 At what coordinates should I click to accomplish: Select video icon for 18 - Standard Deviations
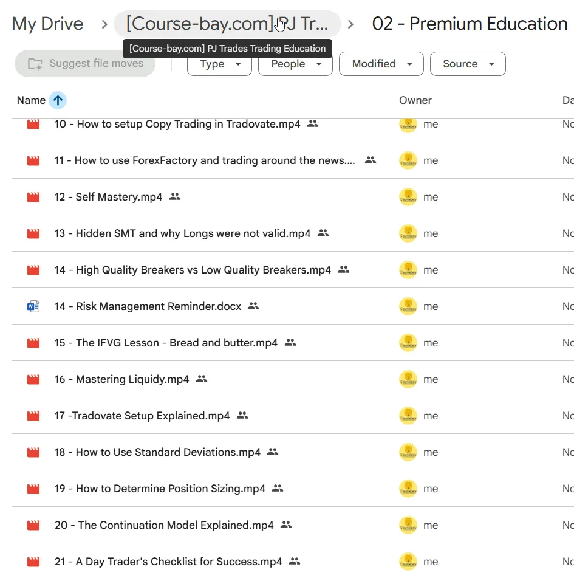pyautogui.click(x=33, y=453)
